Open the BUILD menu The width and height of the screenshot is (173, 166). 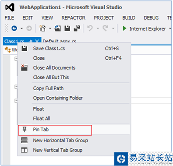point(129,18)
